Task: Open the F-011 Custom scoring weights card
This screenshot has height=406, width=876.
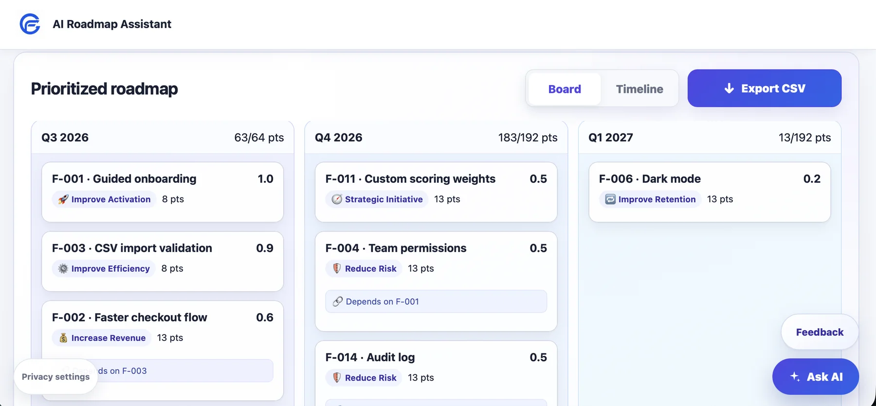Action: coord(436,192)
